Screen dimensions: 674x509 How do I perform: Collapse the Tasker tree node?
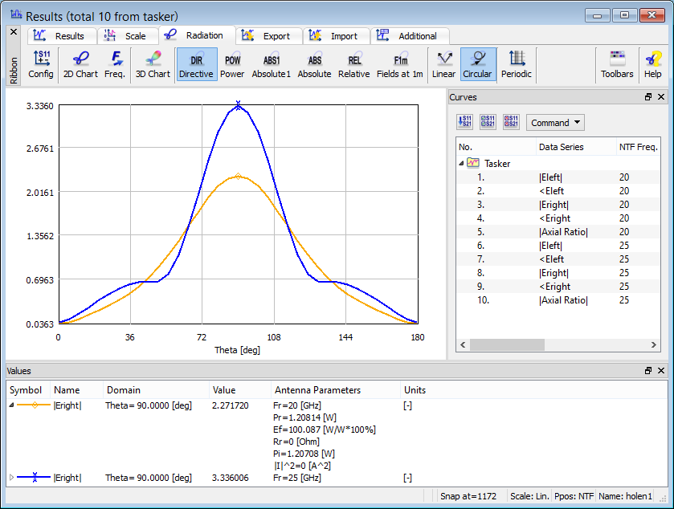coord(462,163)
